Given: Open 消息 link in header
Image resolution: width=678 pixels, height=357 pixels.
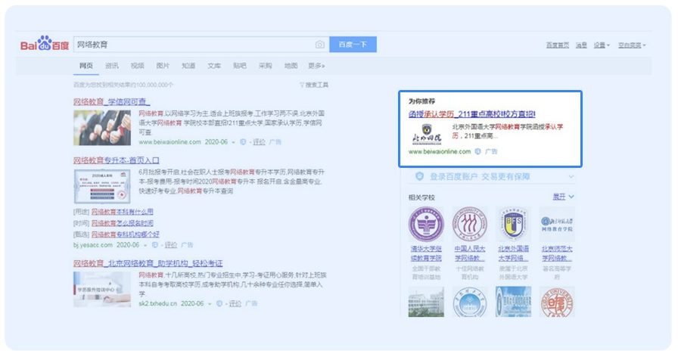Looking at the screenshot, I should 581,45.
